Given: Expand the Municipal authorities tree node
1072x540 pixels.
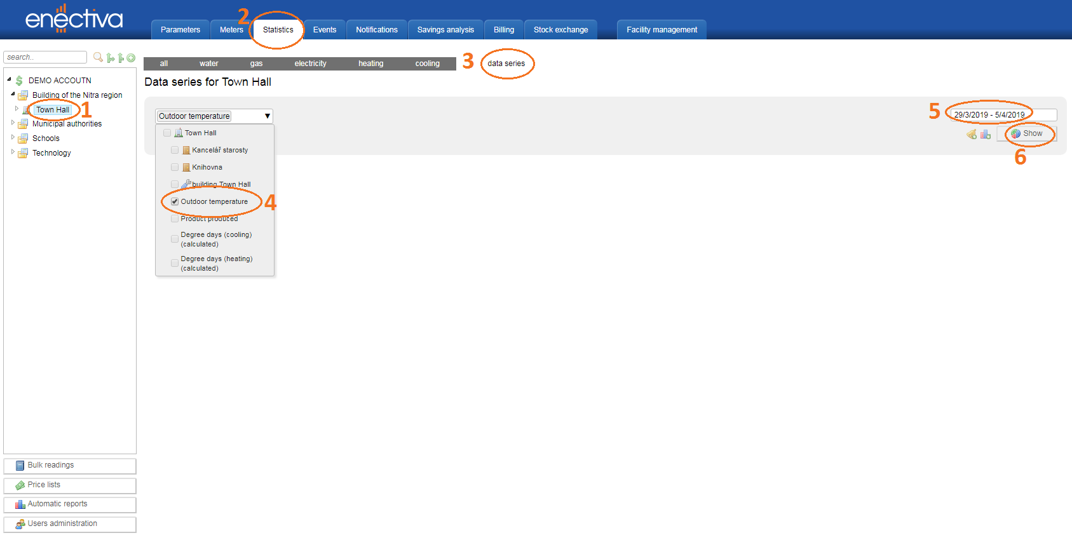Looking at the screenshot, I should [13, 123].
